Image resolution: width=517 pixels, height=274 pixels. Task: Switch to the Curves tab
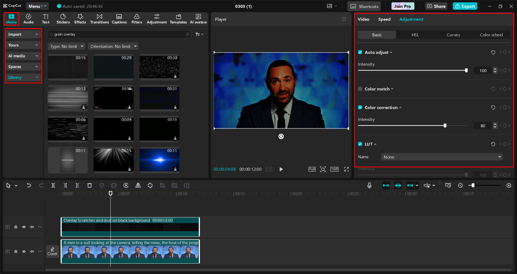[453, 34]
